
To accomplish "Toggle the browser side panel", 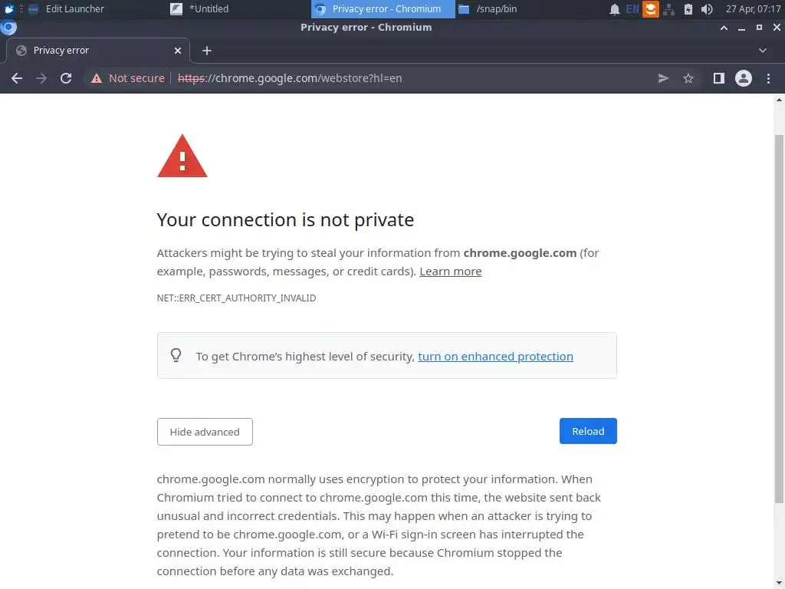I will point(718,78).
